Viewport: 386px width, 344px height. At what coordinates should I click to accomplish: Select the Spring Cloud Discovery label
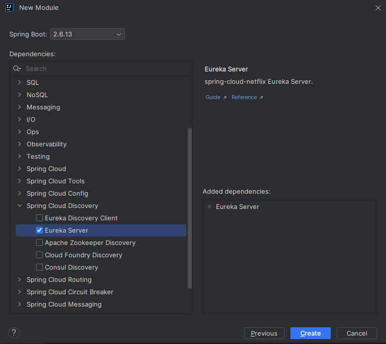coord(62,206)
